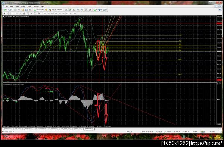Screen dimensions: 224x147
Task: Toggle the Terminal panel
Action: [x=27, y=10]
